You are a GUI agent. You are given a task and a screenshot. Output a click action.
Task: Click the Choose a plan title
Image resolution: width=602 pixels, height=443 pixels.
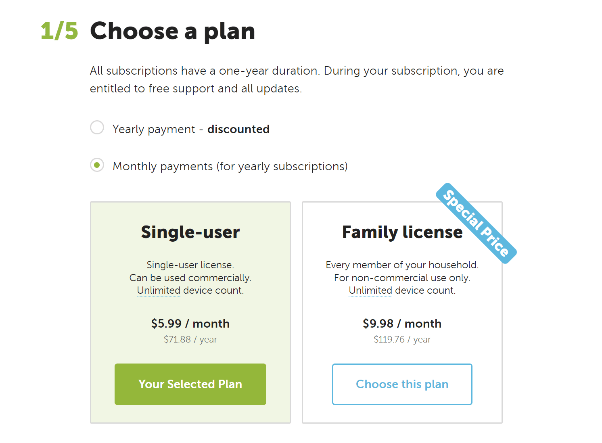tap(173, 31)
